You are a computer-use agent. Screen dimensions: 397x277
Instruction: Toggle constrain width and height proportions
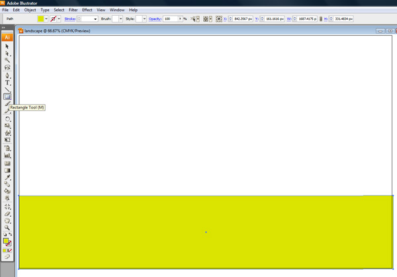321,19
